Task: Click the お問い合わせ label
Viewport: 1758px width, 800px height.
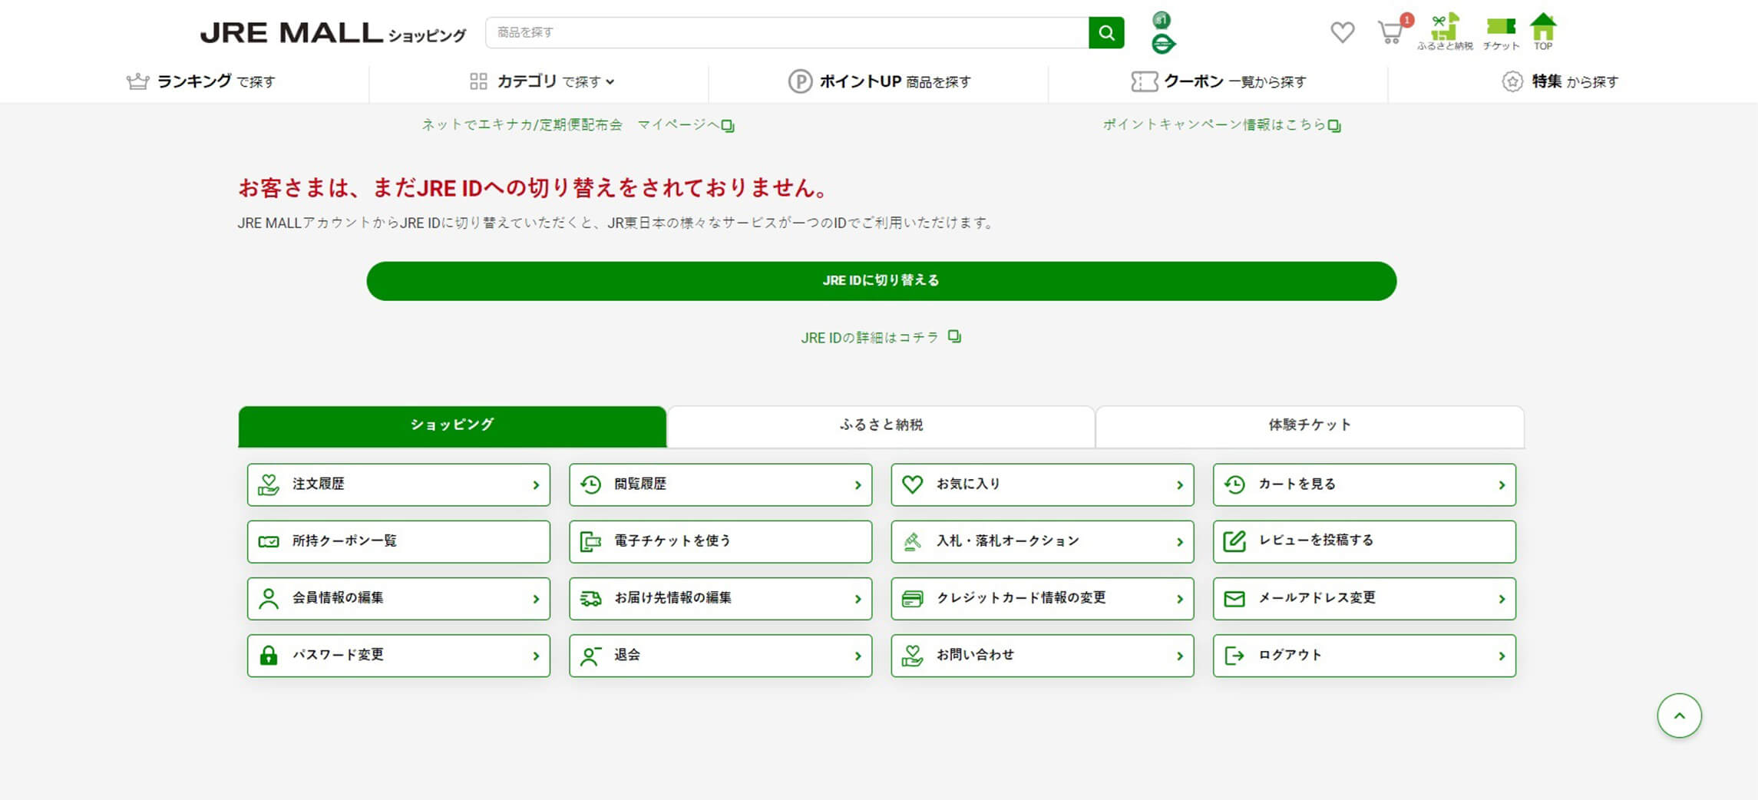Action: (x=975, y=655)
